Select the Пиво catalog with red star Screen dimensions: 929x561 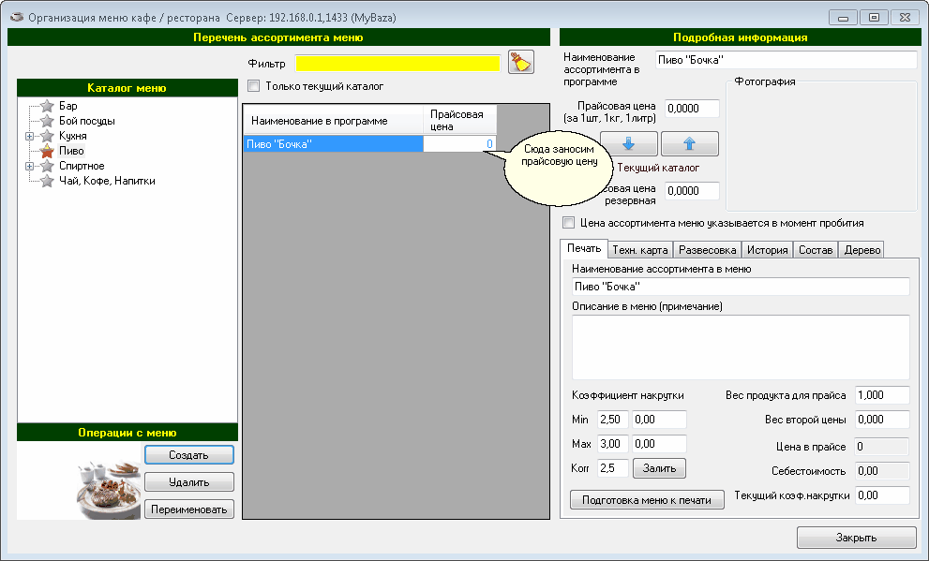[x=71, y=151]
